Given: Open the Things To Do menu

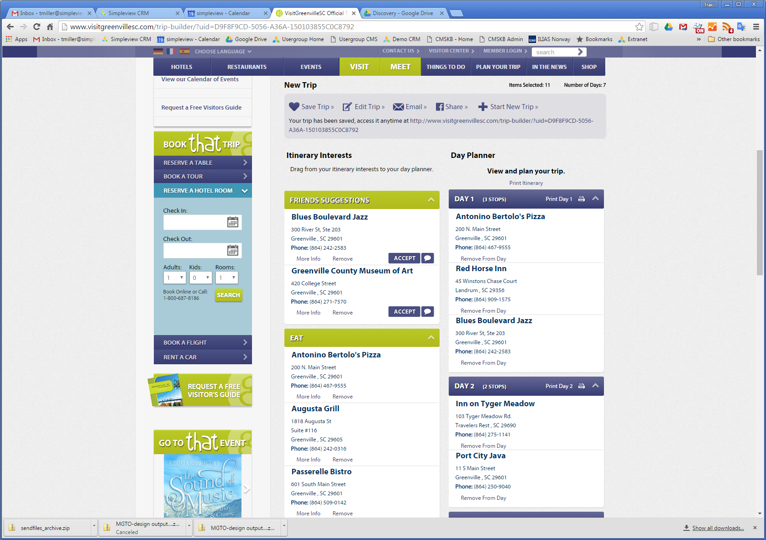Looking at the screenshot, I should tap(446, 67).
